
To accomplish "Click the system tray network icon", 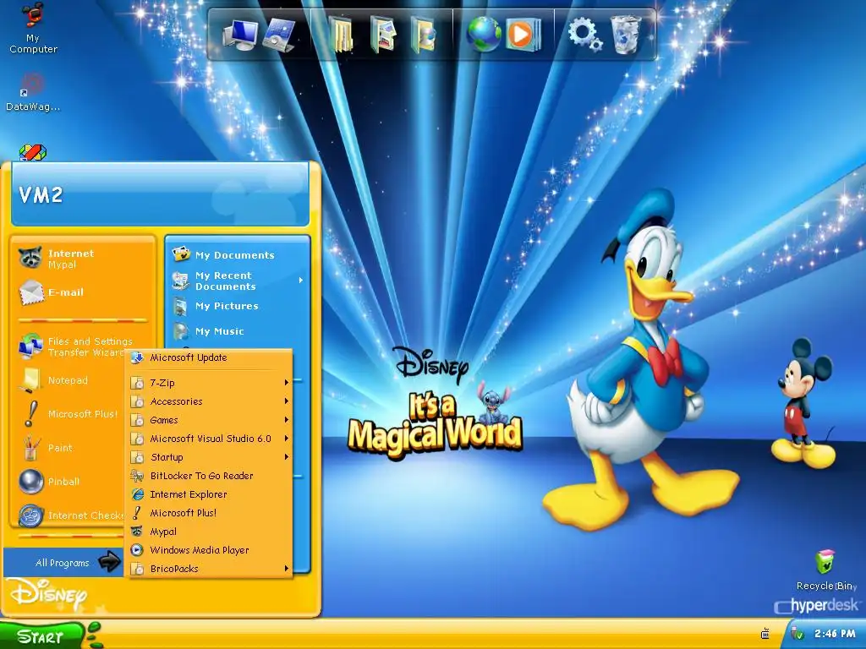I will (765, 634).
